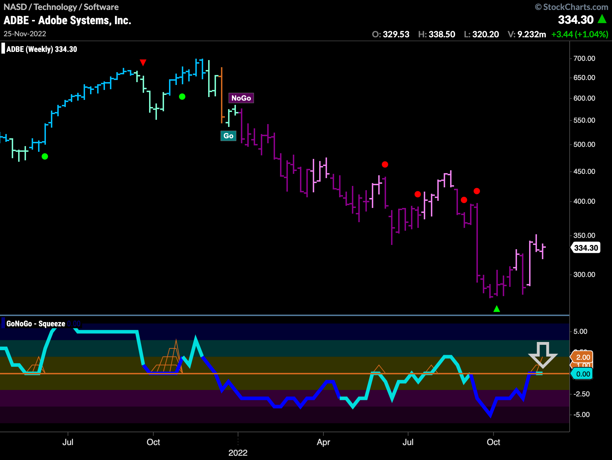Click the high value H: 338.50
The image size is (612, 460).
[x=437, y=34]
